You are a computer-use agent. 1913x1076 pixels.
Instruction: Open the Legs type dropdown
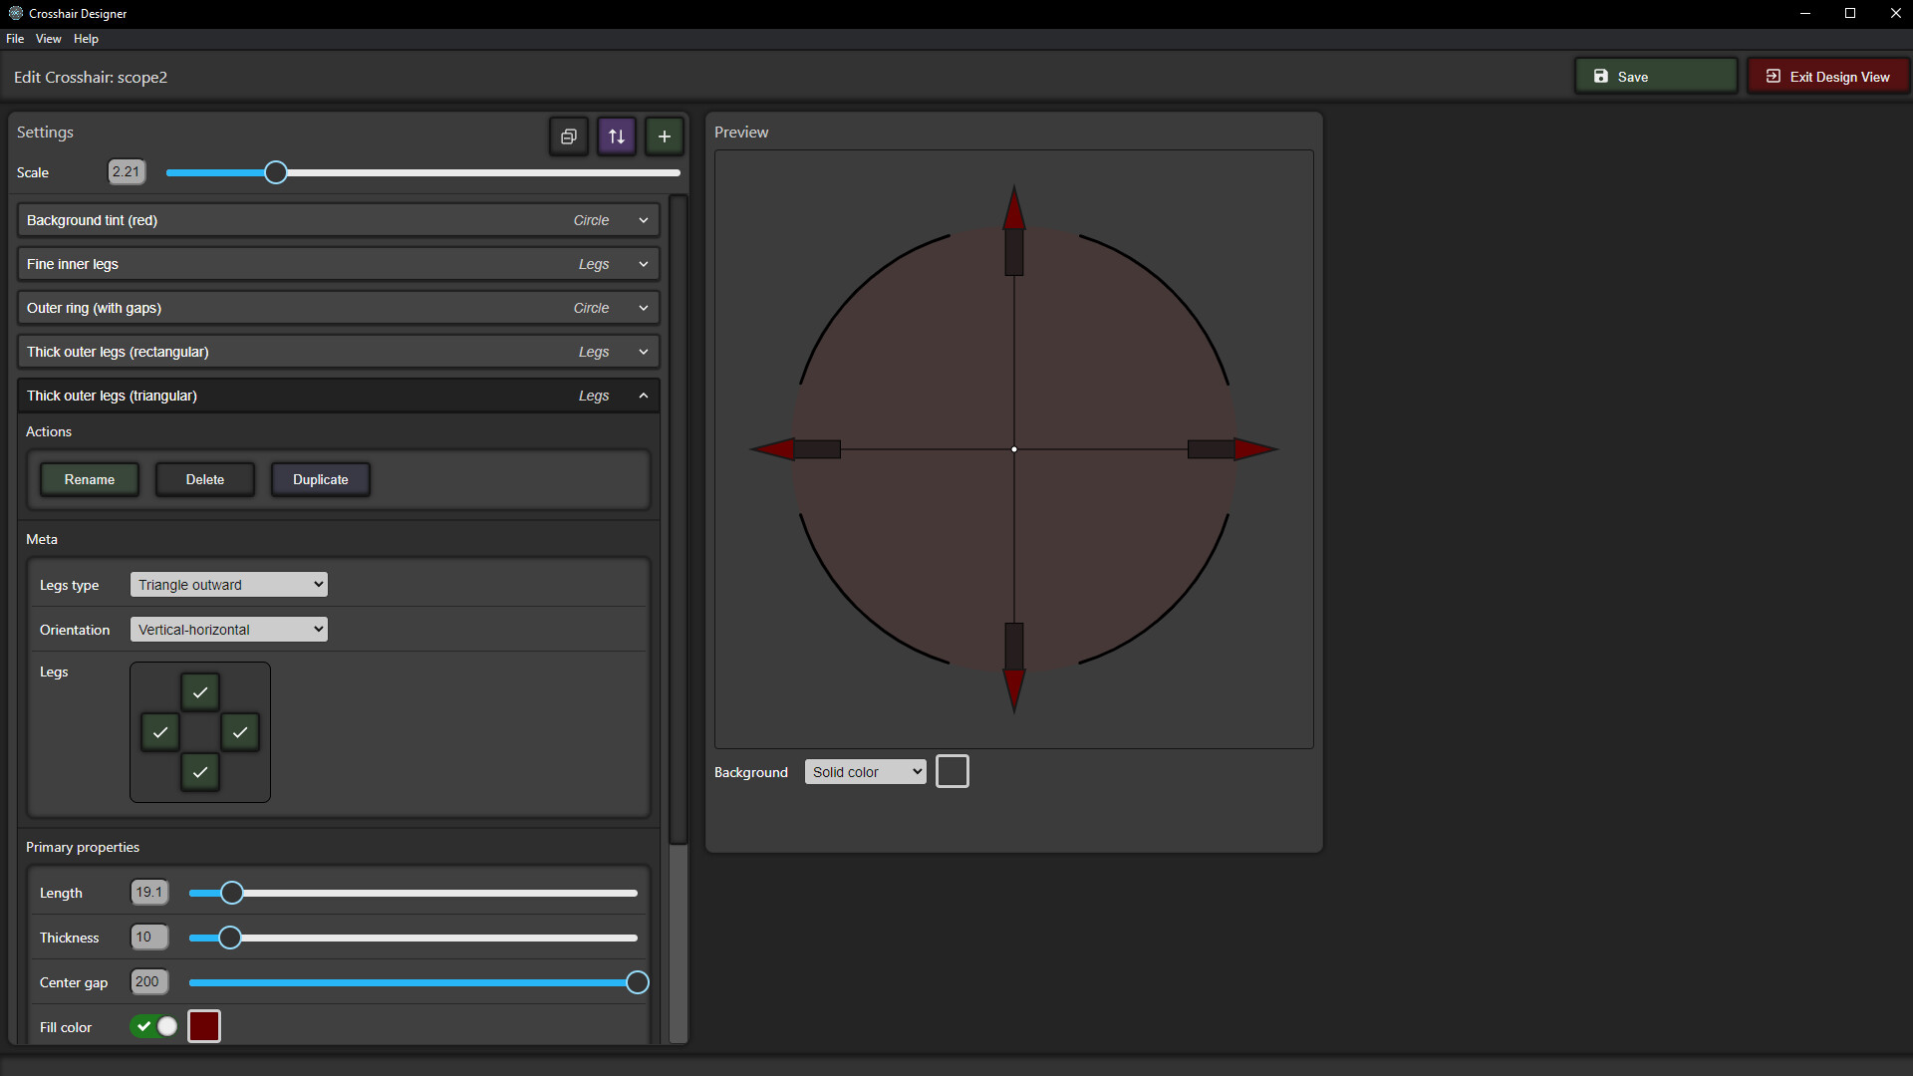228,584
